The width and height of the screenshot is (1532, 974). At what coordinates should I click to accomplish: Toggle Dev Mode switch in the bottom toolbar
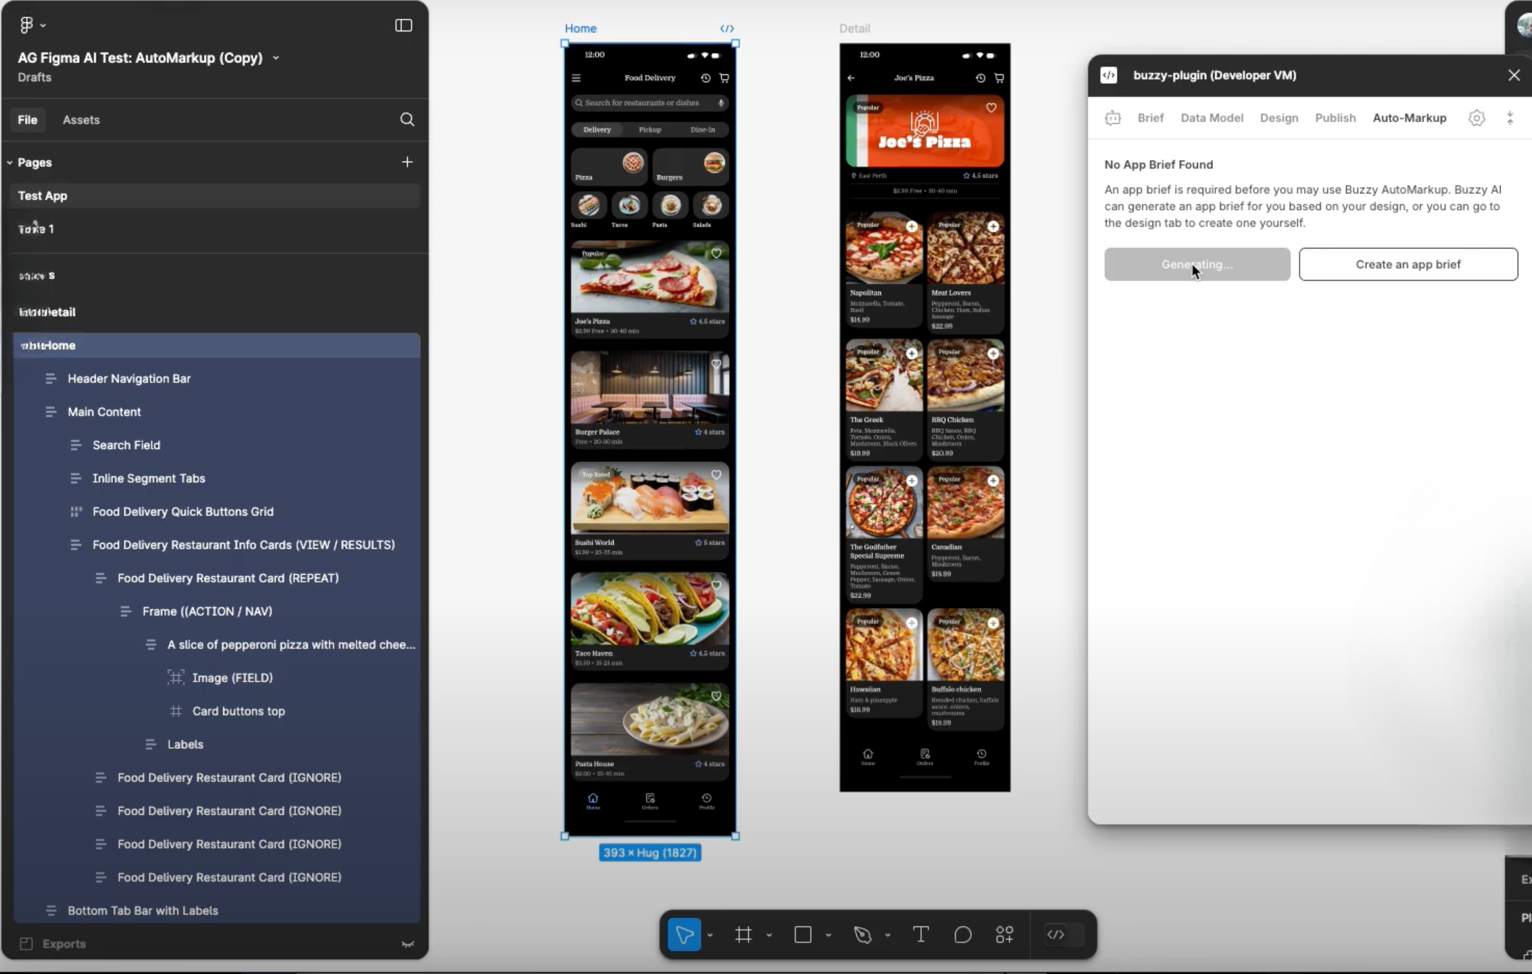pyautogui.click(x=1063, y=935)
